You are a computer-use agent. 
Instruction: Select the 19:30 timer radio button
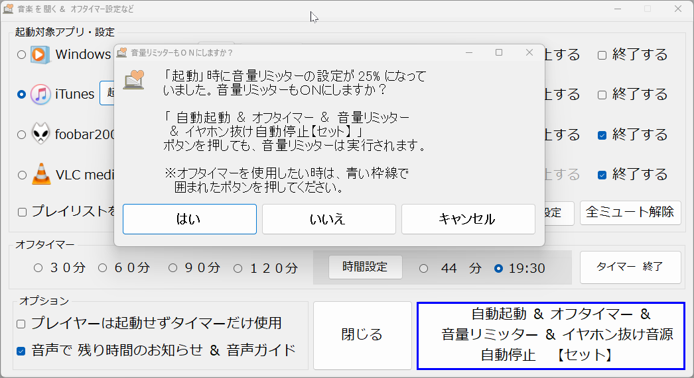(x=499, y=268)
